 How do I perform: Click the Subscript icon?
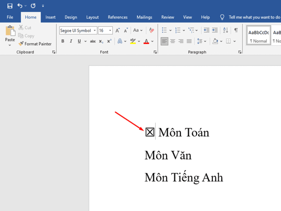(101, 41)
